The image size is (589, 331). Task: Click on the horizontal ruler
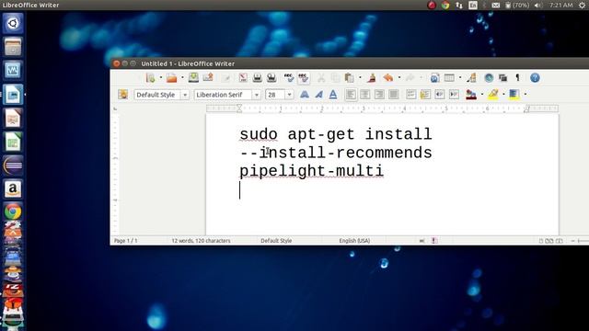coord(383,108)
